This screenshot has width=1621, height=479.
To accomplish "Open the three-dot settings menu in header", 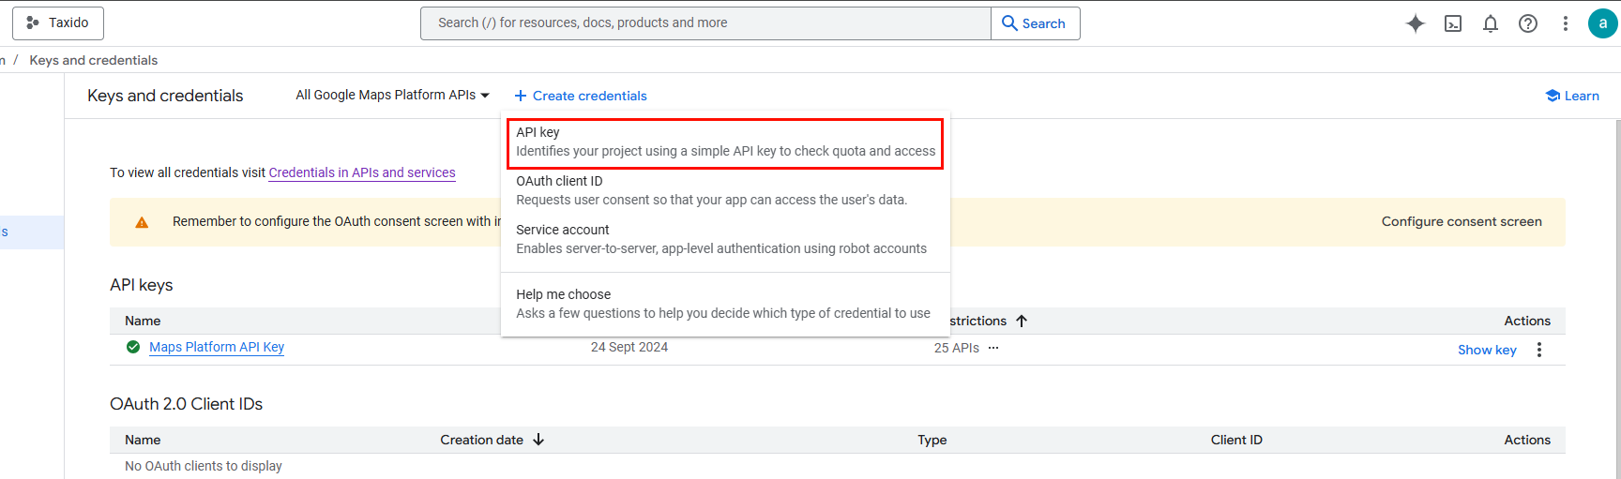I will tap(1565, 23).
